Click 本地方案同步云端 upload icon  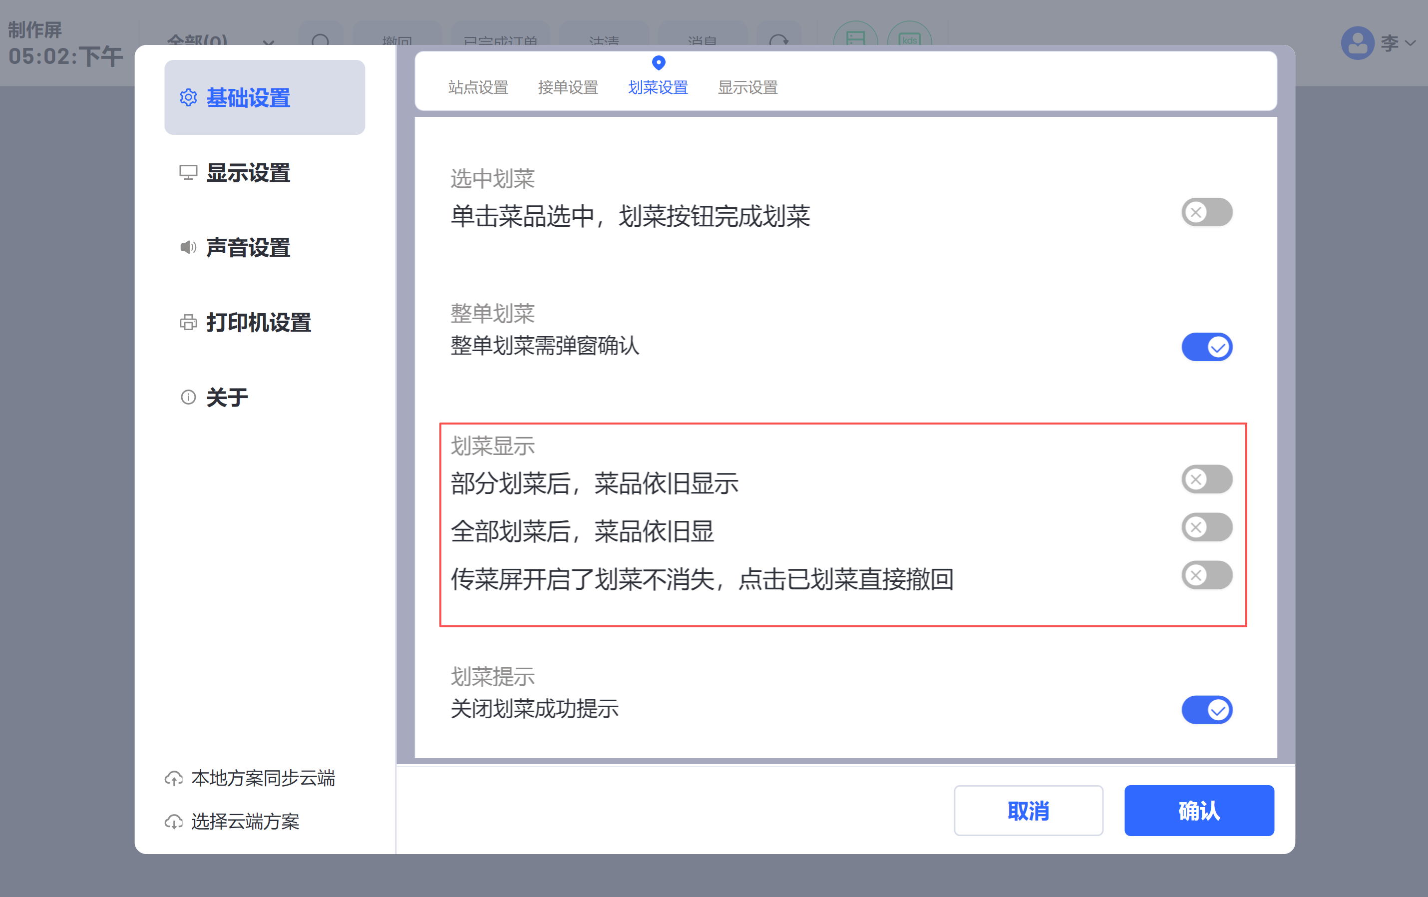174,778
